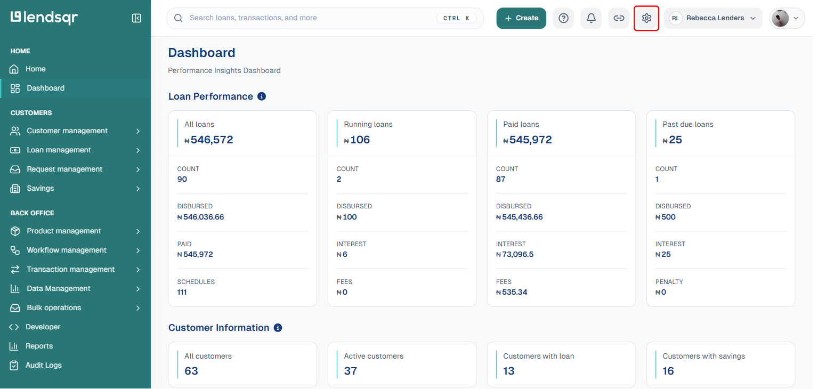The width and height of the screenshot is (818, 389).
Task: Expand Bulk operations chevron
Action: [138, 308]
